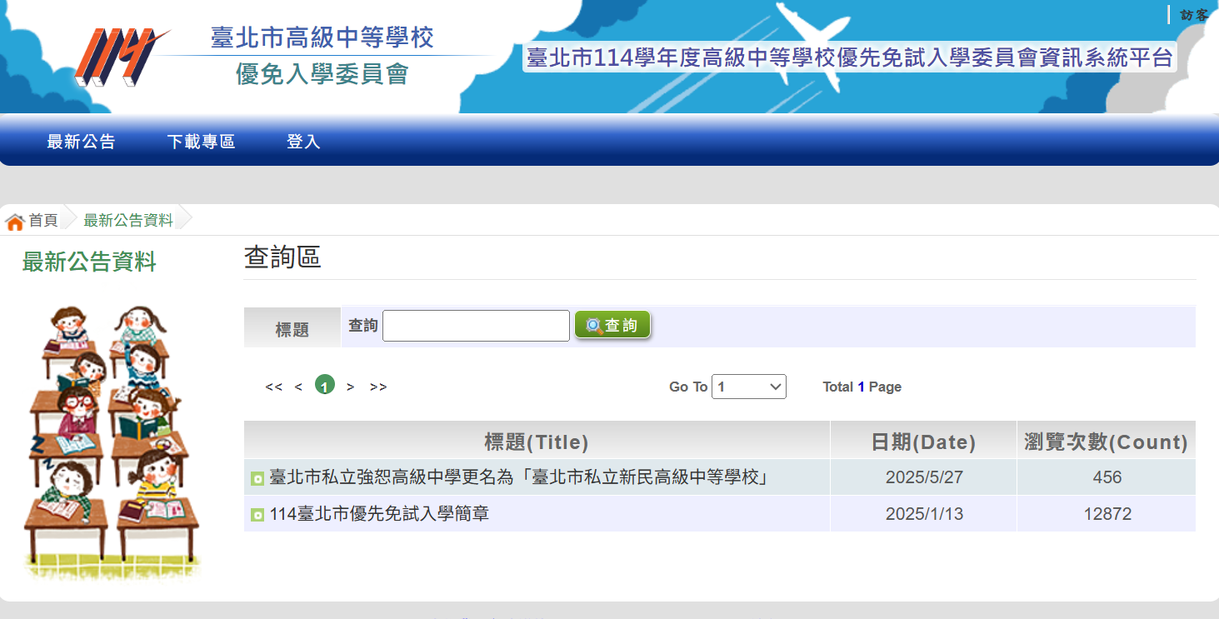Open 下載專區 menu item

(x=201, y=142)
